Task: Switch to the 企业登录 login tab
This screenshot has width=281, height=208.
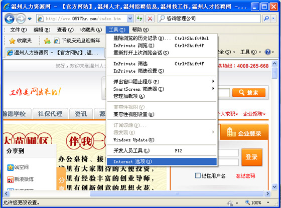Action: pyautogui.click(x=244, y=132)
